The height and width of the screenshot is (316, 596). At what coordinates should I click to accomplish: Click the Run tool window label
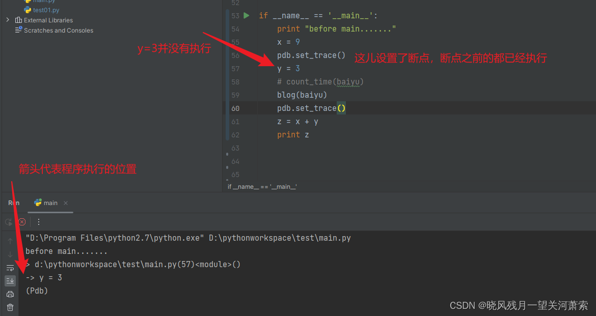[x=13, y=203]
